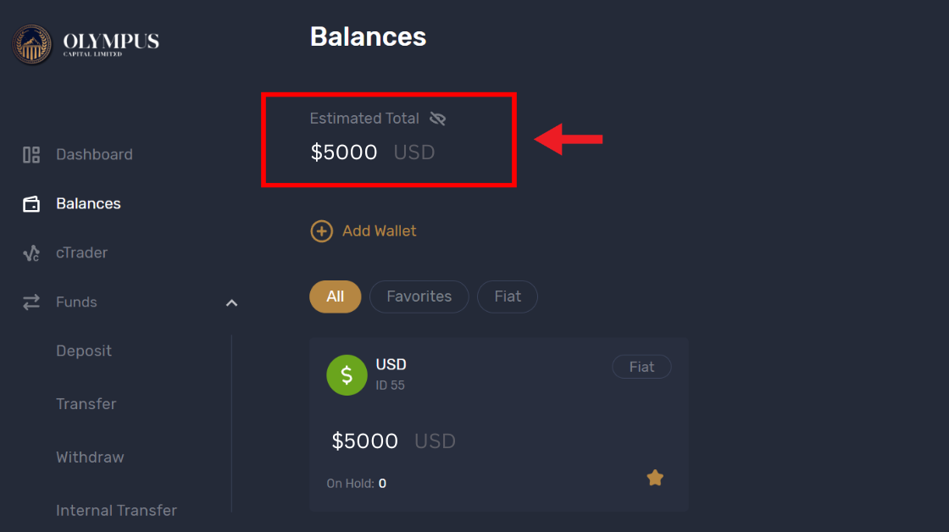
Task: Open the USD wallet card title
Action: (391, 364)
